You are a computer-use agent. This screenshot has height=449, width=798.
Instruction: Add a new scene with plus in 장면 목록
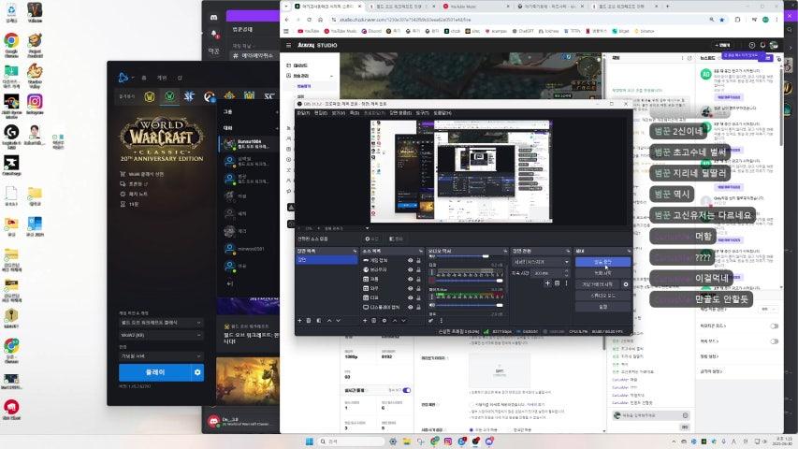click(x=299, y=320)
